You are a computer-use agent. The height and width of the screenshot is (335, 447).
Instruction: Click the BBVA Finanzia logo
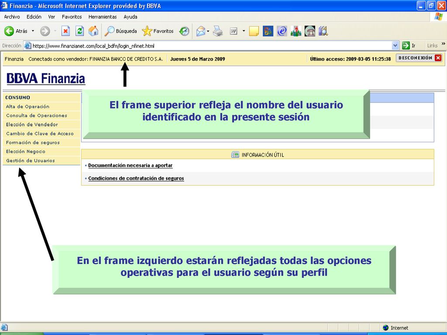click(x=45, y=79)
